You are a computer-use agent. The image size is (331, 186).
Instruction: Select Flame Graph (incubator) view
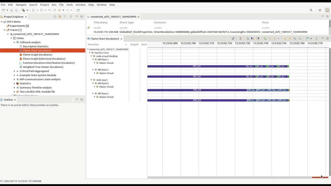[x=37, y=55]
